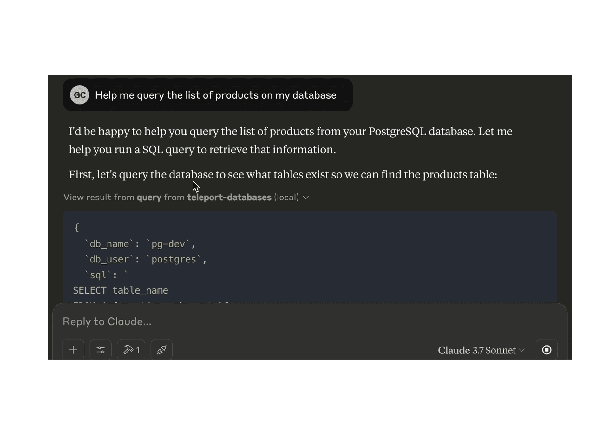Screen dimensions: 609x434
Task: Click the sentence starting "First, let's query"
Action: coord(283,174)
